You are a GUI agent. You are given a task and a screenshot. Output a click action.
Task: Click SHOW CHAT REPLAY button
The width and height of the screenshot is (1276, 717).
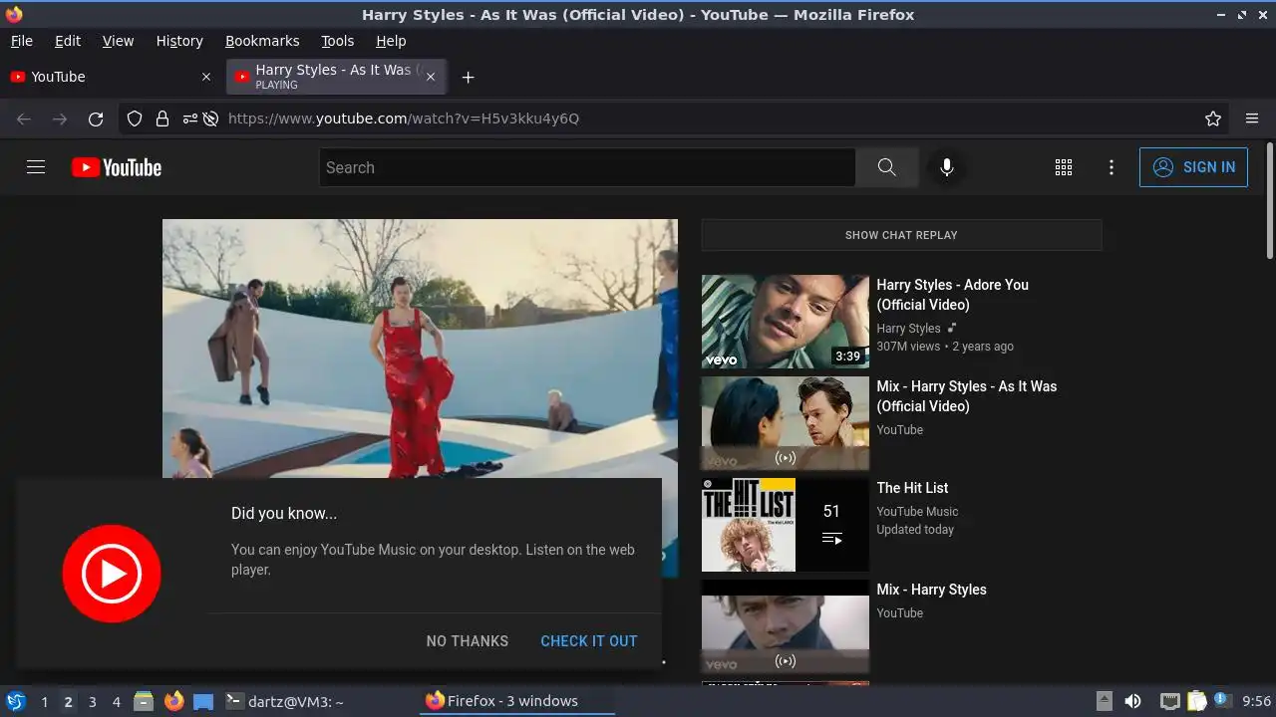(x=901, y=235)
